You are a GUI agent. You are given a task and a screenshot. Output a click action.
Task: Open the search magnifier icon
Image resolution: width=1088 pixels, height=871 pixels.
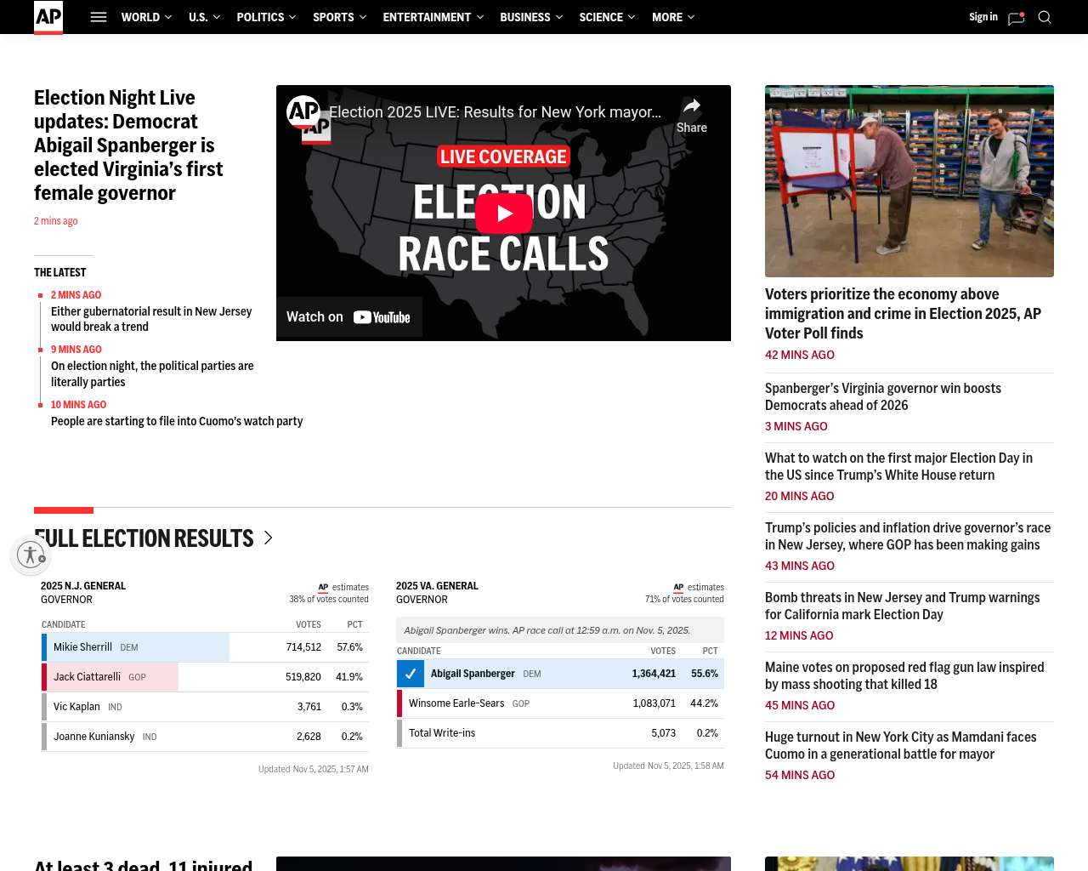(1045, 17)
